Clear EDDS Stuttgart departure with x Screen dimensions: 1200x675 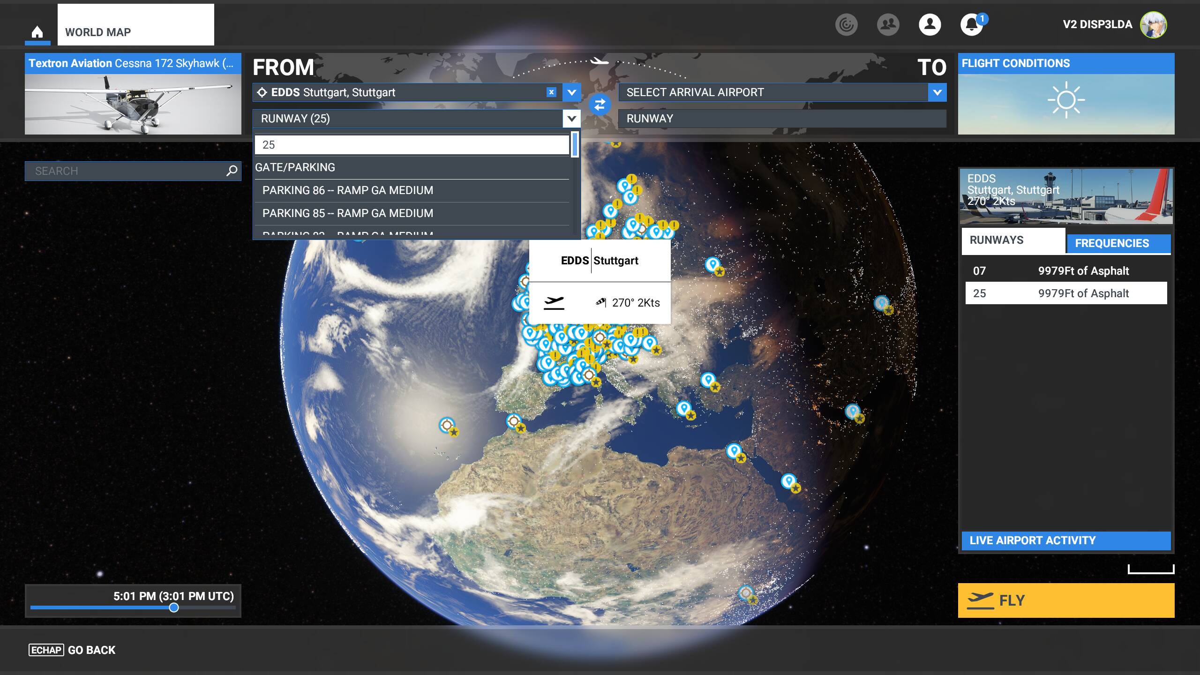[551, 92]
